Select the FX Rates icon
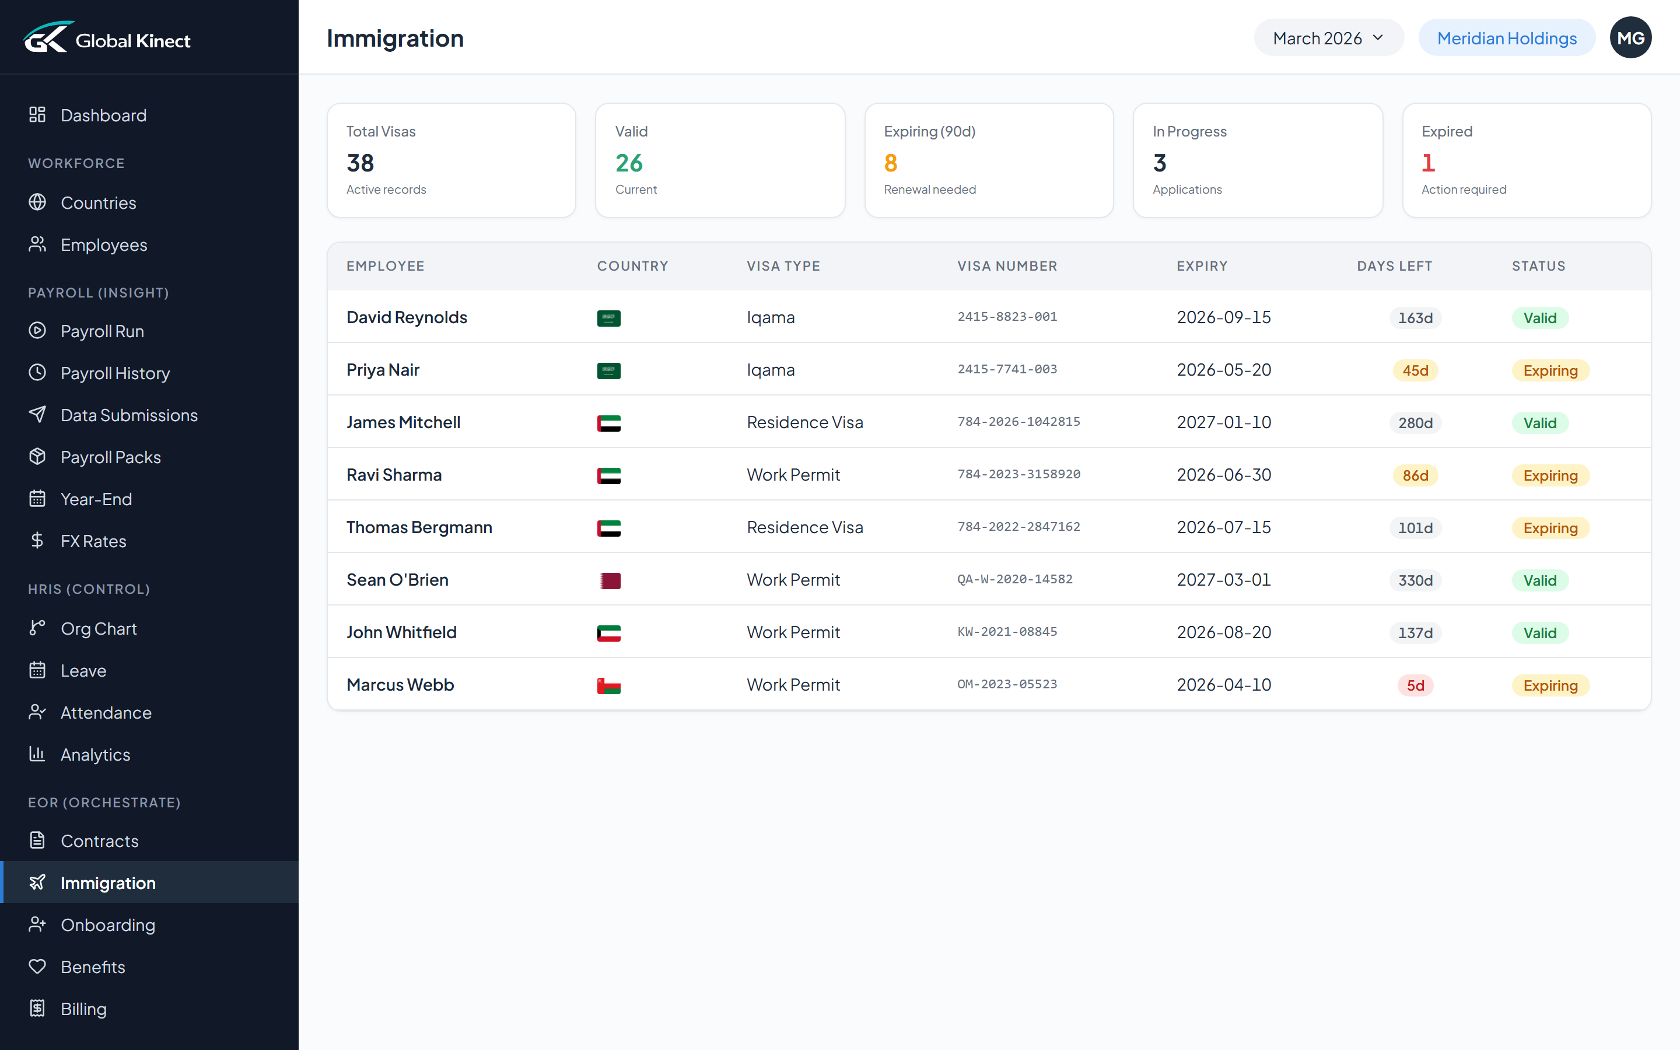Image resolution: width=1680 pixels, height=1050 pixels. (x=37, y=540)
